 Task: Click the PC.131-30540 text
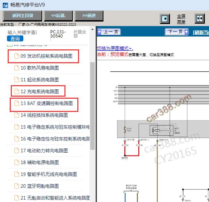tap(58, 34)
